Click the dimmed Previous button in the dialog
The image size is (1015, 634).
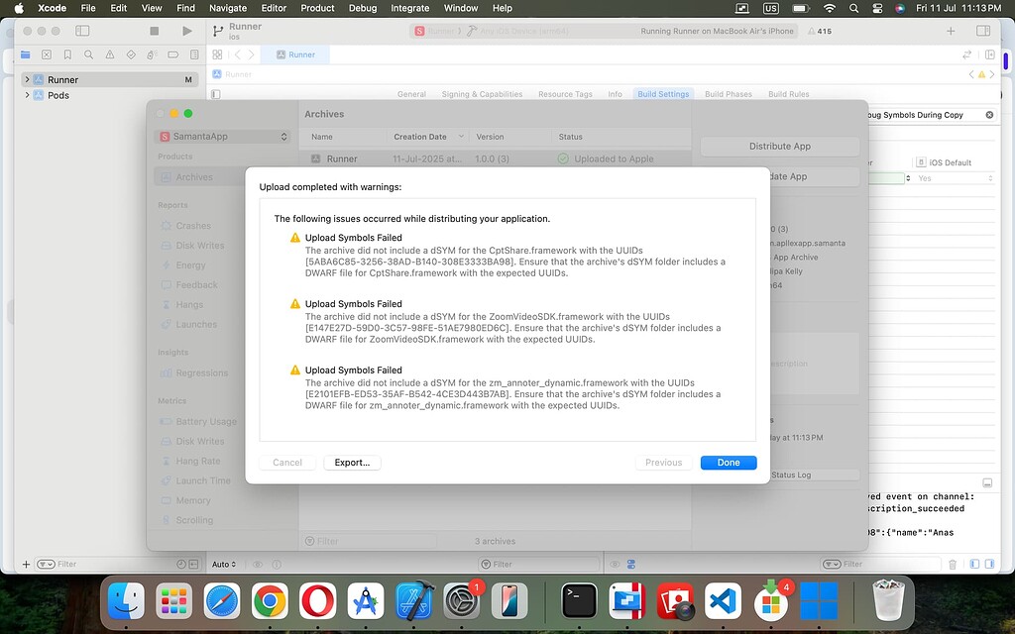(x=663, y=463)
